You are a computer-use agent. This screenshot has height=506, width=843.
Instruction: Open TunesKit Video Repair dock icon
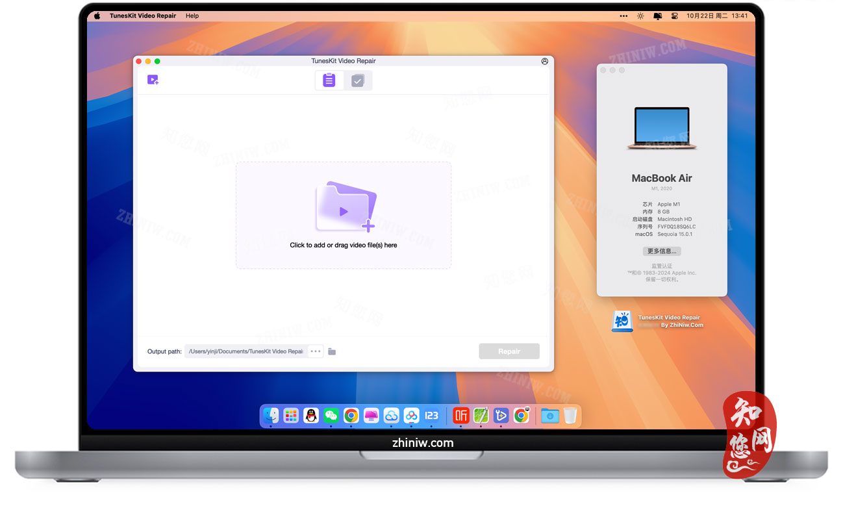point(501,416)
